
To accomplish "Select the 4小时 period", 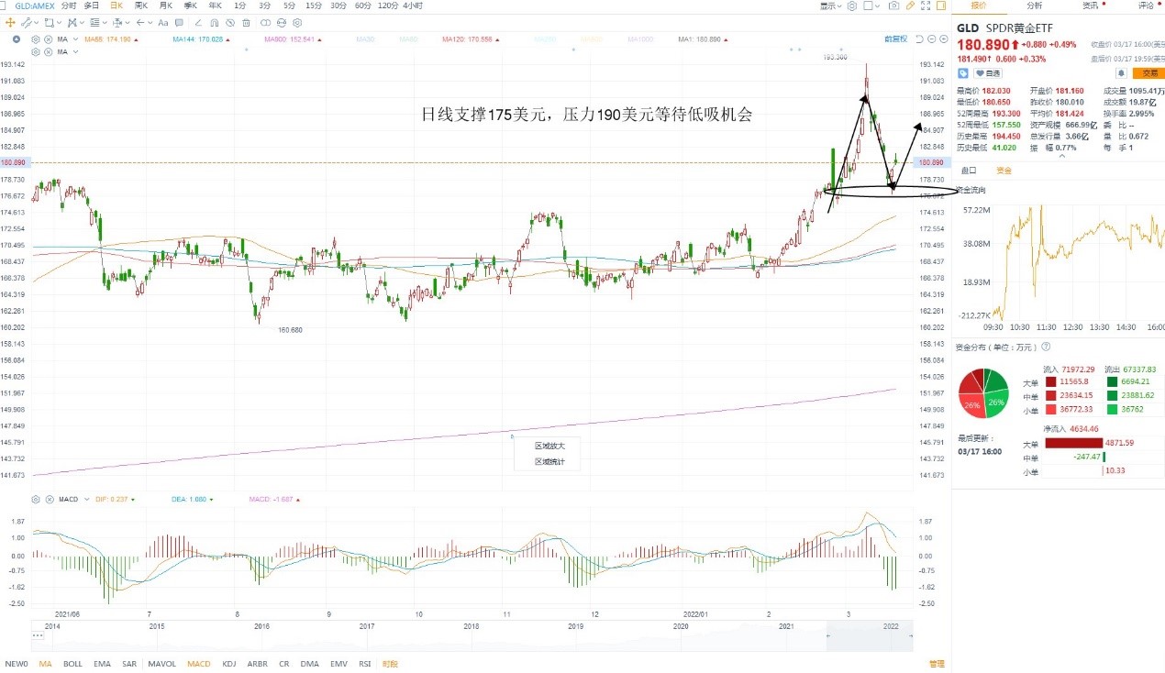I will [x=413, y=6].
